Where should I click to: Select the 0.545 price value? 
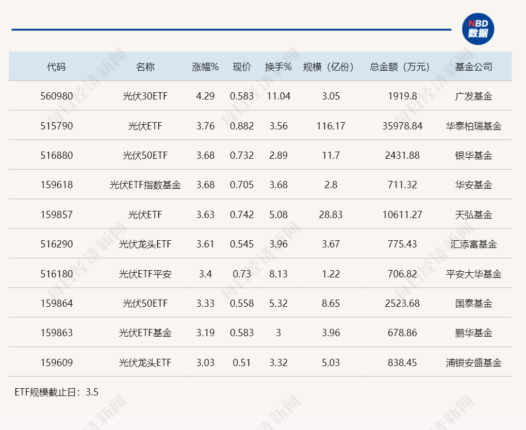242,244
